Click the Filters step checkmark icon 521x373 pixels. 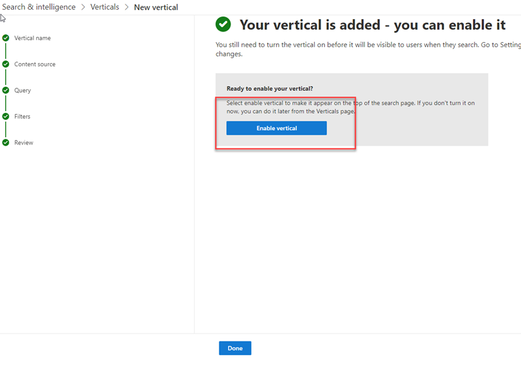tap(6, 116)
